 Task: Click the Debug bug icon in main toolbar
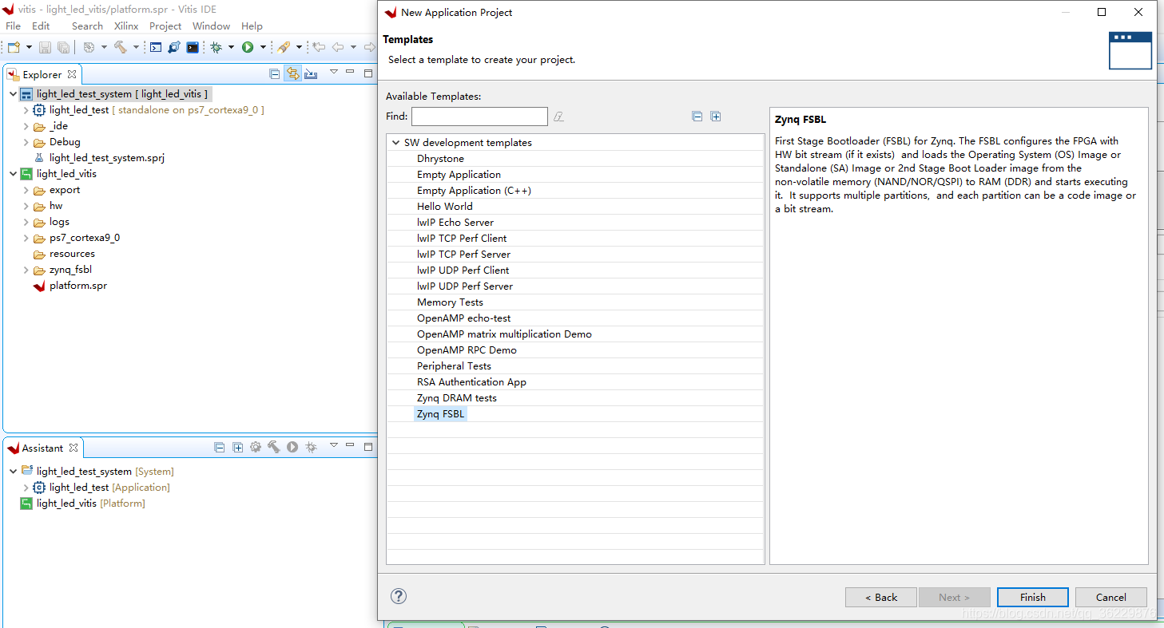216,48
